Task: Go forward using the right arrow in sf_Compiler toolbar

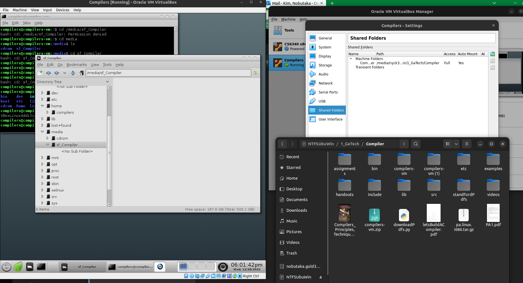Action: point(57,73)
